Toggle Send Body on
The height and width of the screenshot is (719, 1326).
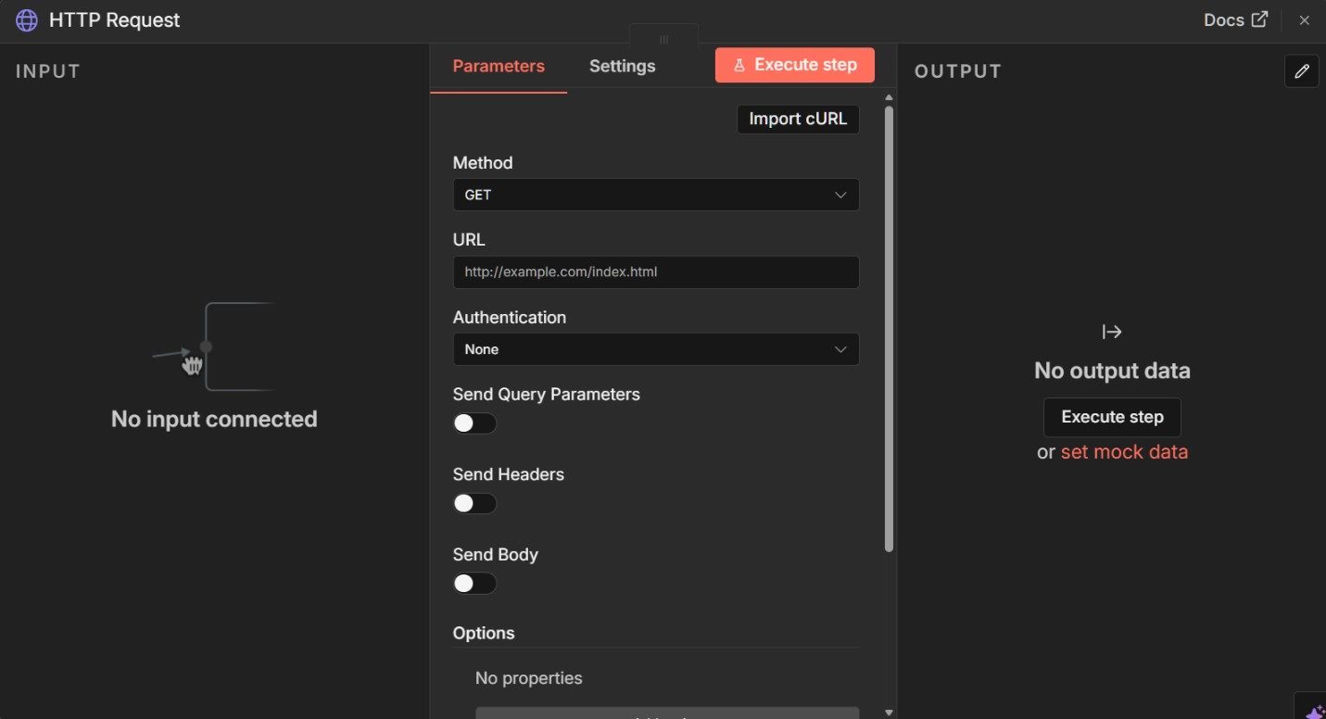click(474, 584)
